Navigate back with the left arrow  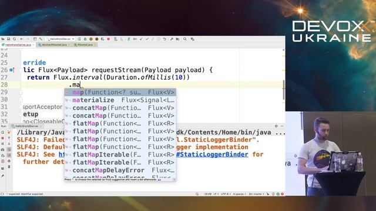coord(22,39)
